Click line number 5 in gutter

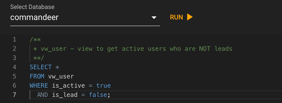click(14, 76)
